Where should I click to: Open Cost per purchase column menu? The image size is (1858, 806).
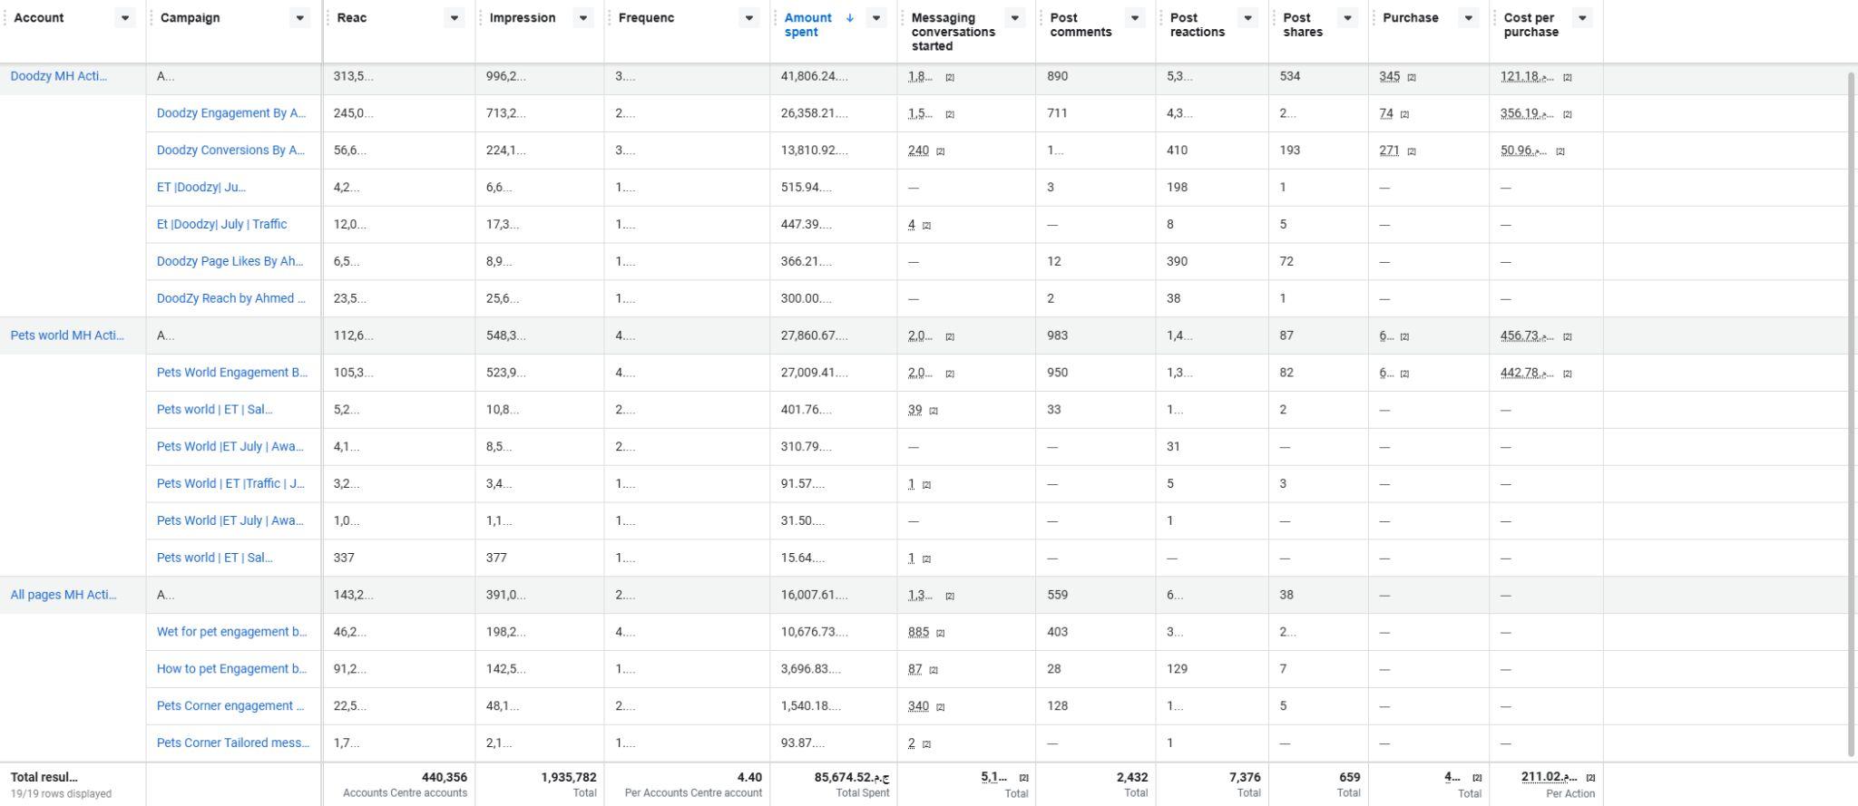pyautogui.click(x=1582, y=18)
